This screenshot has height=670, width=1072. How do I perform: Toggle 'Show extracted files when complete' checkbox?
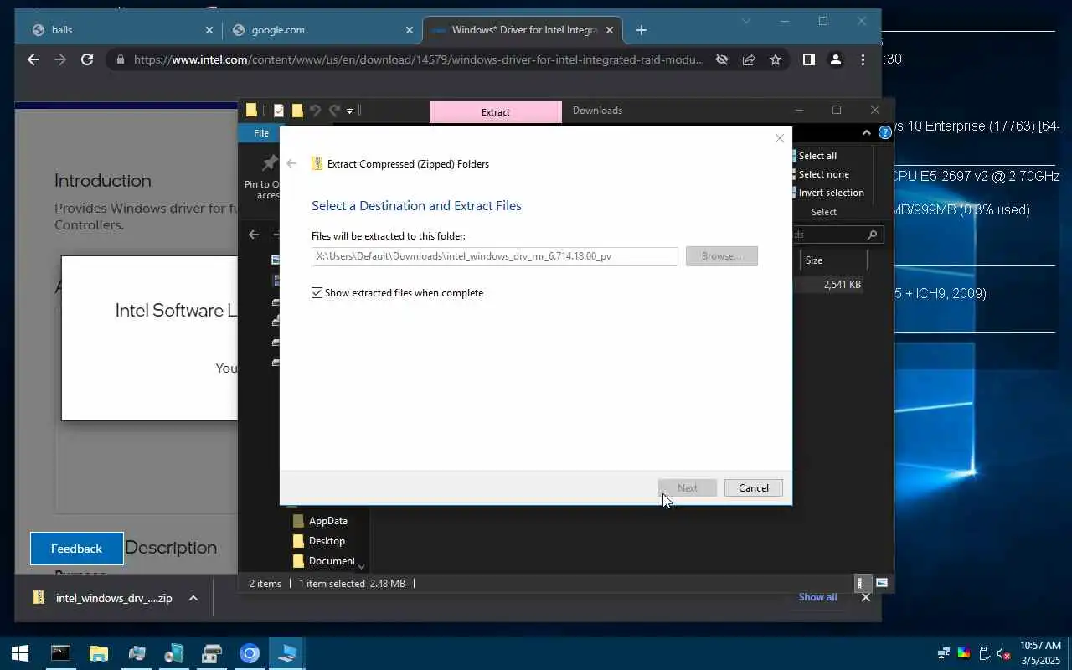coord(317,293)
